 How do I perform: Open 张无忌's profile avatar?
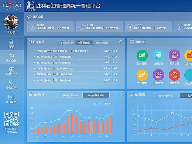pos(11,22)
